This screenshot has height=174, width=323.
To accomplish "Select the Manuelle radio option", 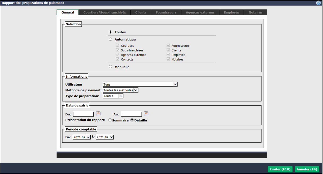I will click(x=110, y=67).
